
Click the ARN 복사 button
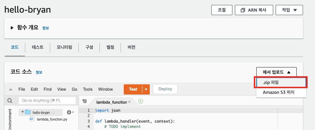coord(254,10)
